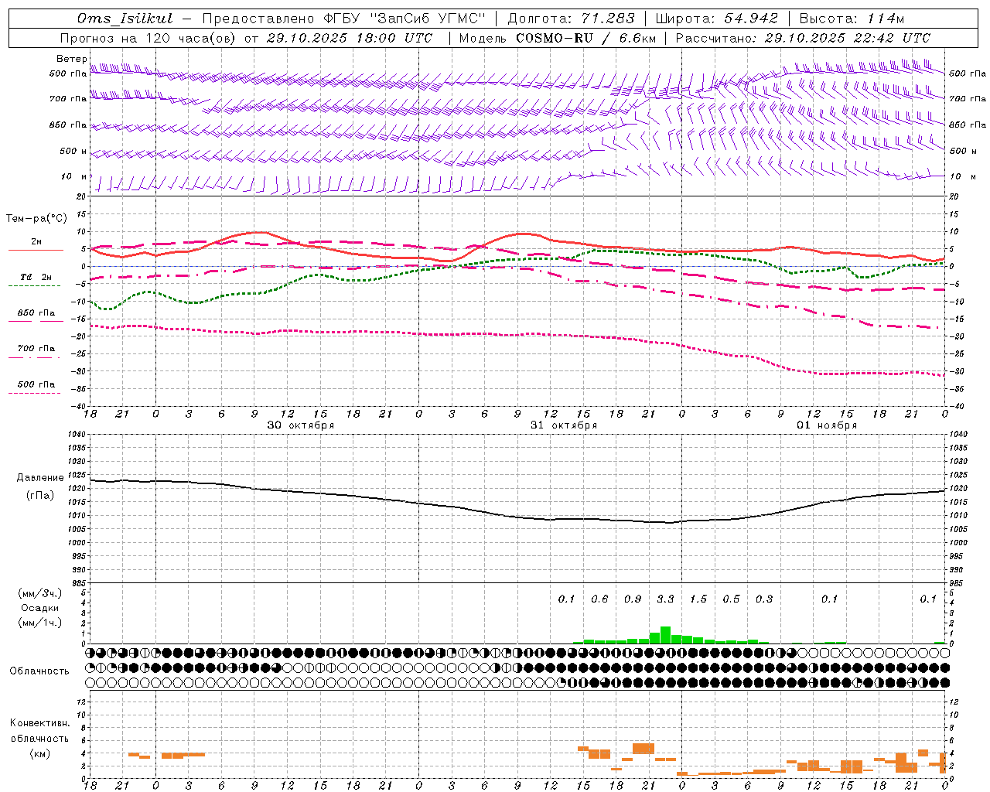This screenshot has height=792, width=990.
Task: Click the 1.5 precipitation value
Action: 698,599
